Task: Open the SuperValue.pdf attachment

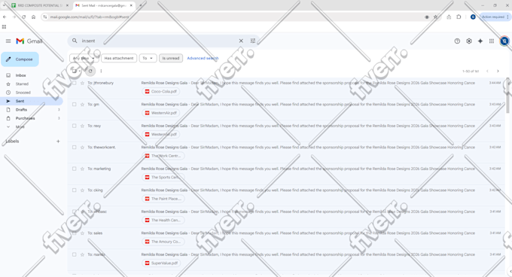Action: (161, 263)
